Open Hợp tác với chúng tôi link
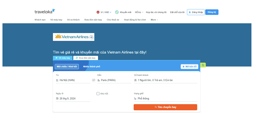Image resolution: width=256 pixels, height=120 pixels. 156,12
